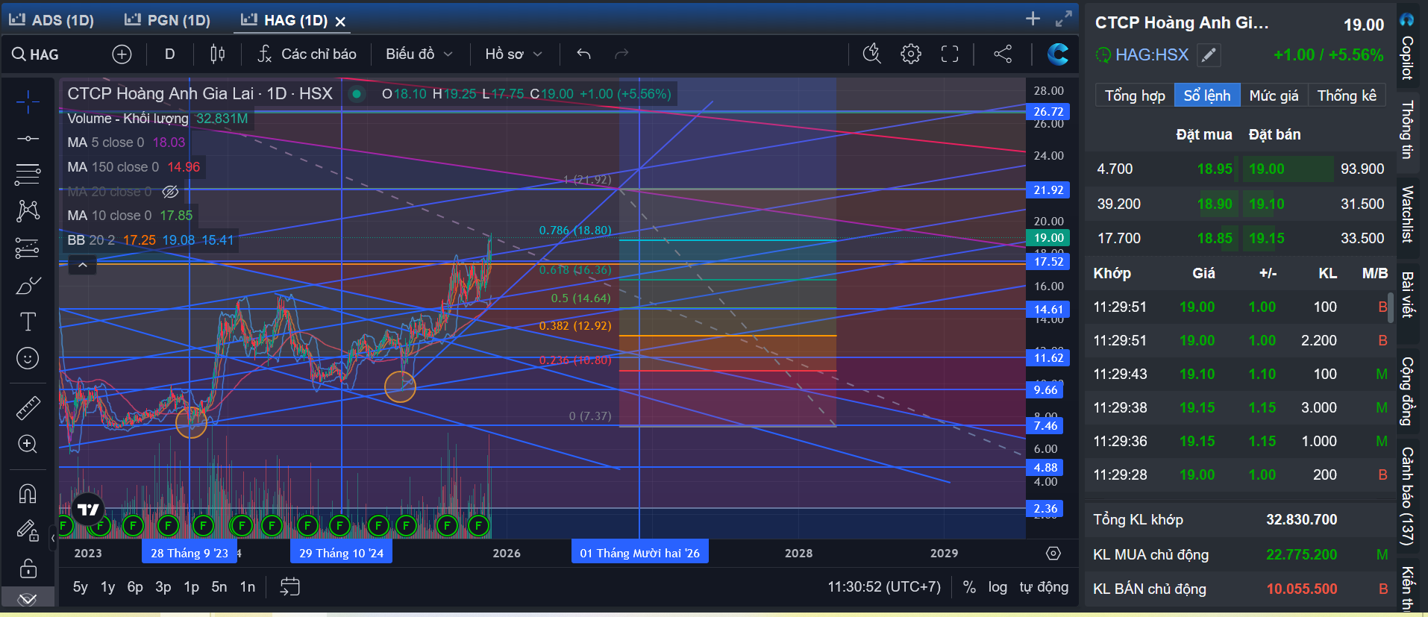Collapse the drawing toolbar side arrow
1428x617 pixels.
[53, 537]
